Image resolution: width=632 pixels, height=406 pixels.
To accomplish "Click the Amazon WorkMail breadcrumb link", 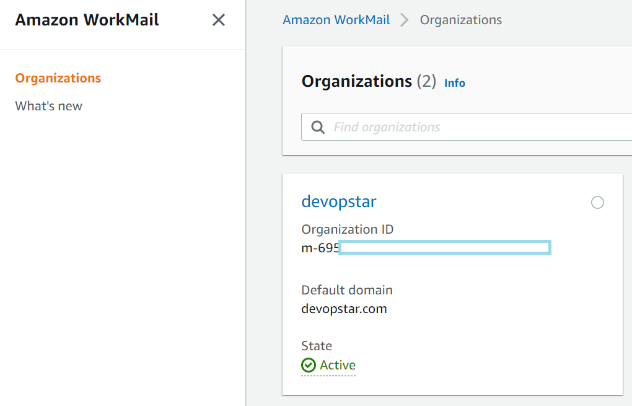I will tap(336, 19).
